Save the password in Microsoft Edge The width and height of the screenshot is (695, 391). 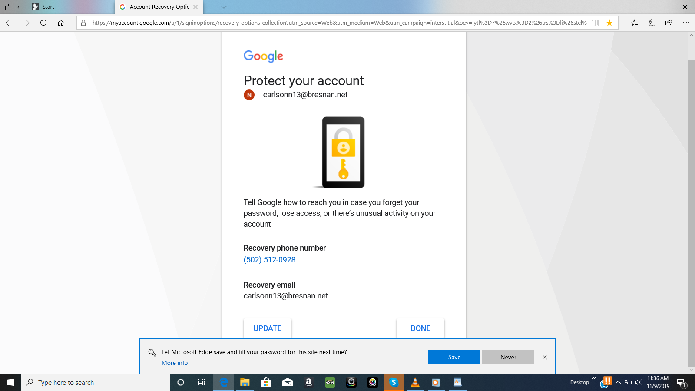click(454, 357)
